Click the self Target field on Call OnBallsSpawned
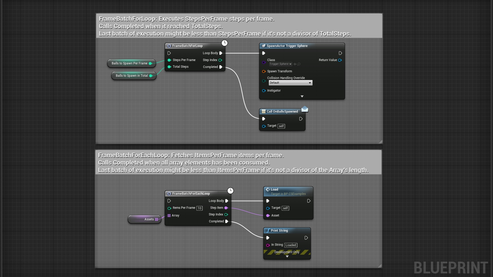This screenshot has height=277, width=493. click(x=281, y=126)
